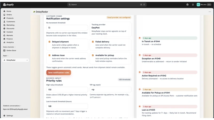
Task: Click the Discounts icon in sidebar
Action: tap(4, 29)
